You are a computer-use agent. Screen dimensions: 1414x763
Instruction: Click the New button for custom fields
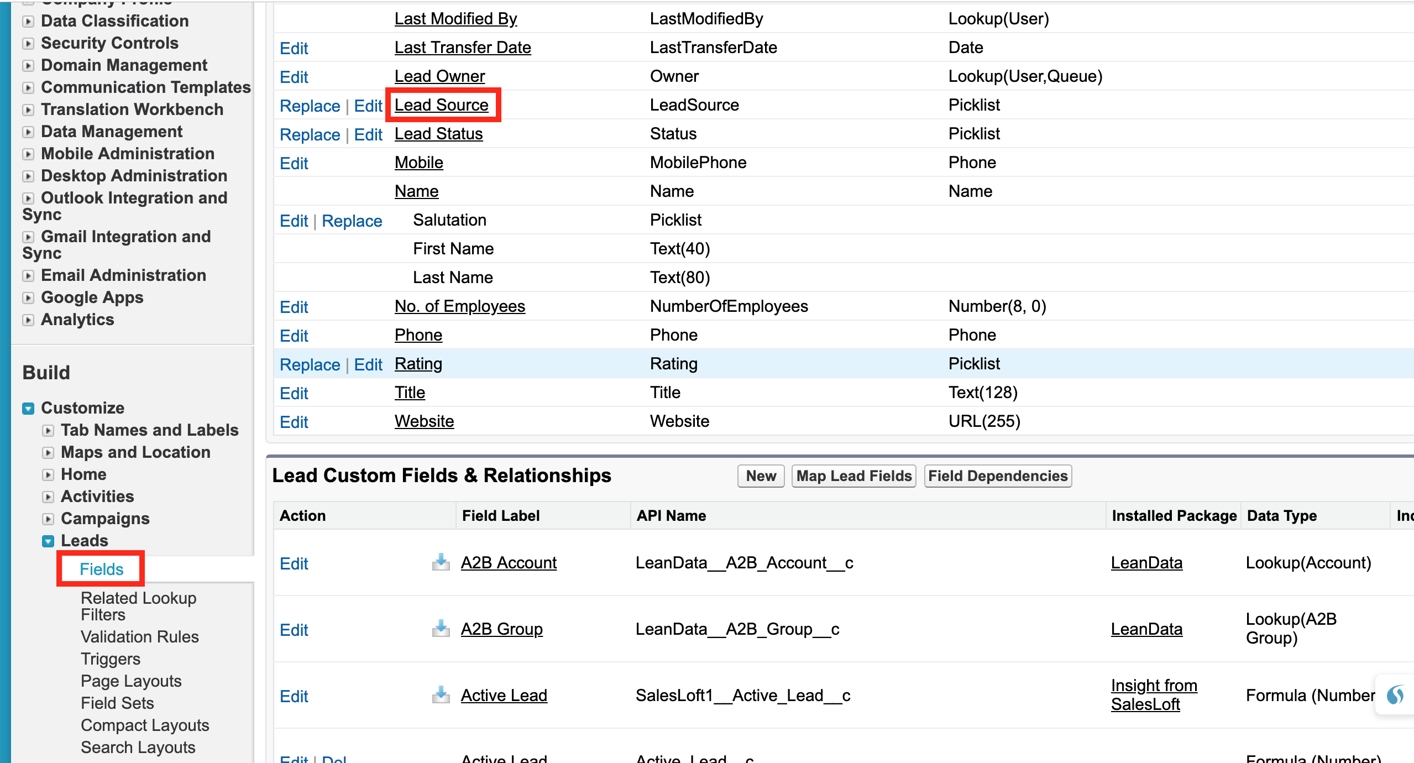coord(761,475)
